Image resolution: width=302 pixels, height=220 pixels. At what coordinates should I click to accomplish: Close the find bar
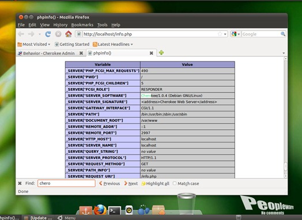(20, 183)
